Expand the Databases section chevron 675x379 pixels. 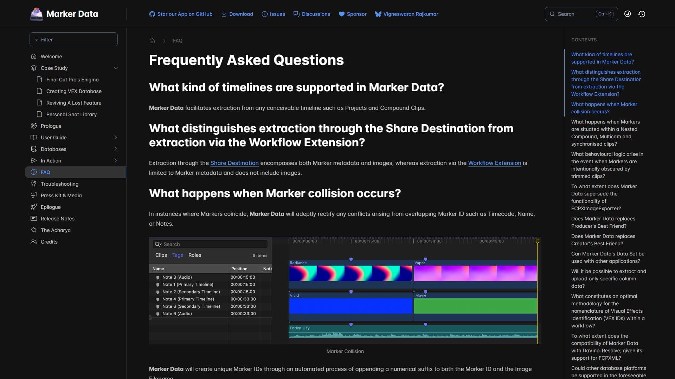click(x=116, y=149)
